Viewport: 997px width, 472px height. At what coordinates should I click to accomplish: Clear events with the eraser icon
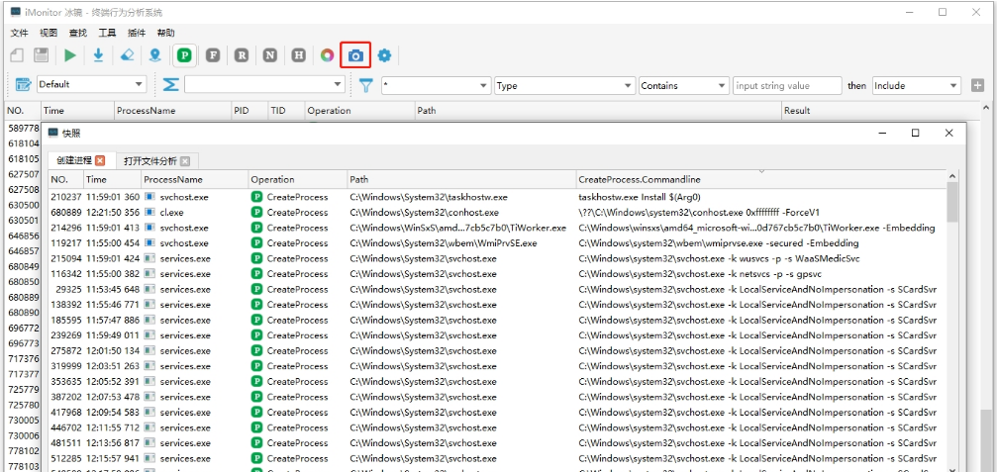(x=127, y=55)
